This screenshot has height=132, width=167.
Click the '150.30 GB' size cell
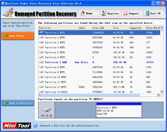pyautogui.click(x=119, y=52)
